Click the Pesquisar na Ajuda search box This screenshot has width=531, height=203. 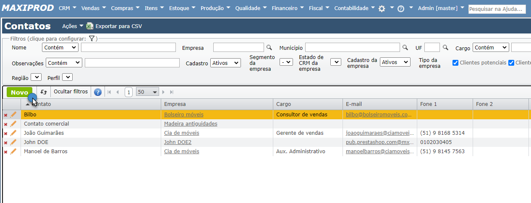point(497,9)
